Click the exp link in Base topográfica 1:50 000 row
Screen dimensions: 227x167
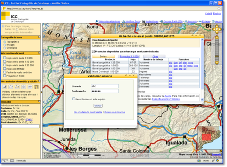coord(180,69)
